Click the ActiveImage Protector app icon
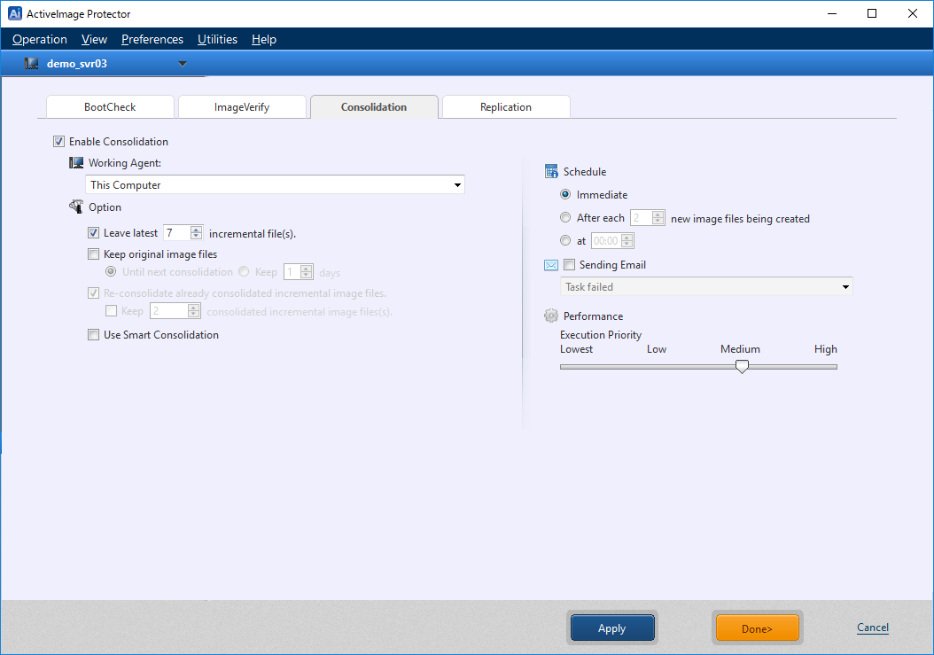 point(15,13)
